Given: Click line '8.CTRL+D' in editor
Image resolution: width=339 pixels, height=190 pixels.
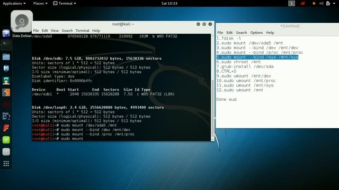Looking at the screenshot, I should (226, 71).
